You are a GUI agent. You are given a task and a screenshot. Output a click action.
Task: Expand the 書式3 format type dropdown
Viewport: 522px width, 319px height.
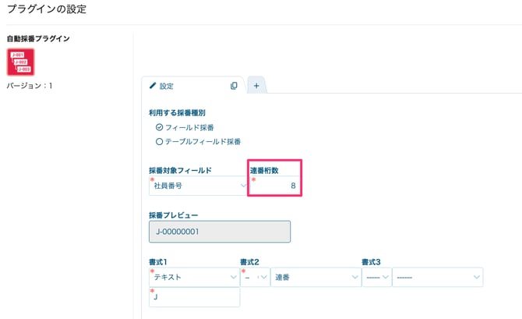click(x=437, y=277)
